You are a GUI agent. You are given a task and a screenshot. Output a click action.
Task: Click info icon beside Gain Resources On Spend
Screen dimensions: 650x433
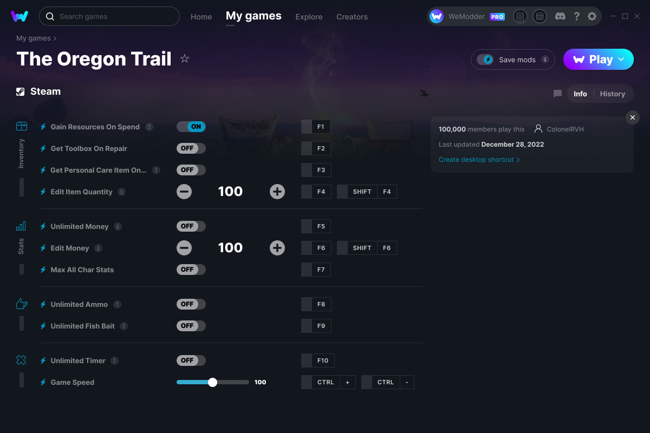click(x=149, y=127)
